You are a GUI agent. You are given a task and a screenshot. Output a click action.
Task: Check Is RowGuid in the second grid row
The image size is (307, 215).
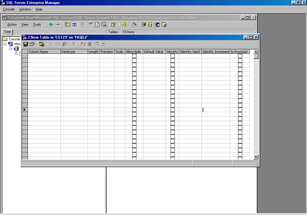[x=240, y=60]
